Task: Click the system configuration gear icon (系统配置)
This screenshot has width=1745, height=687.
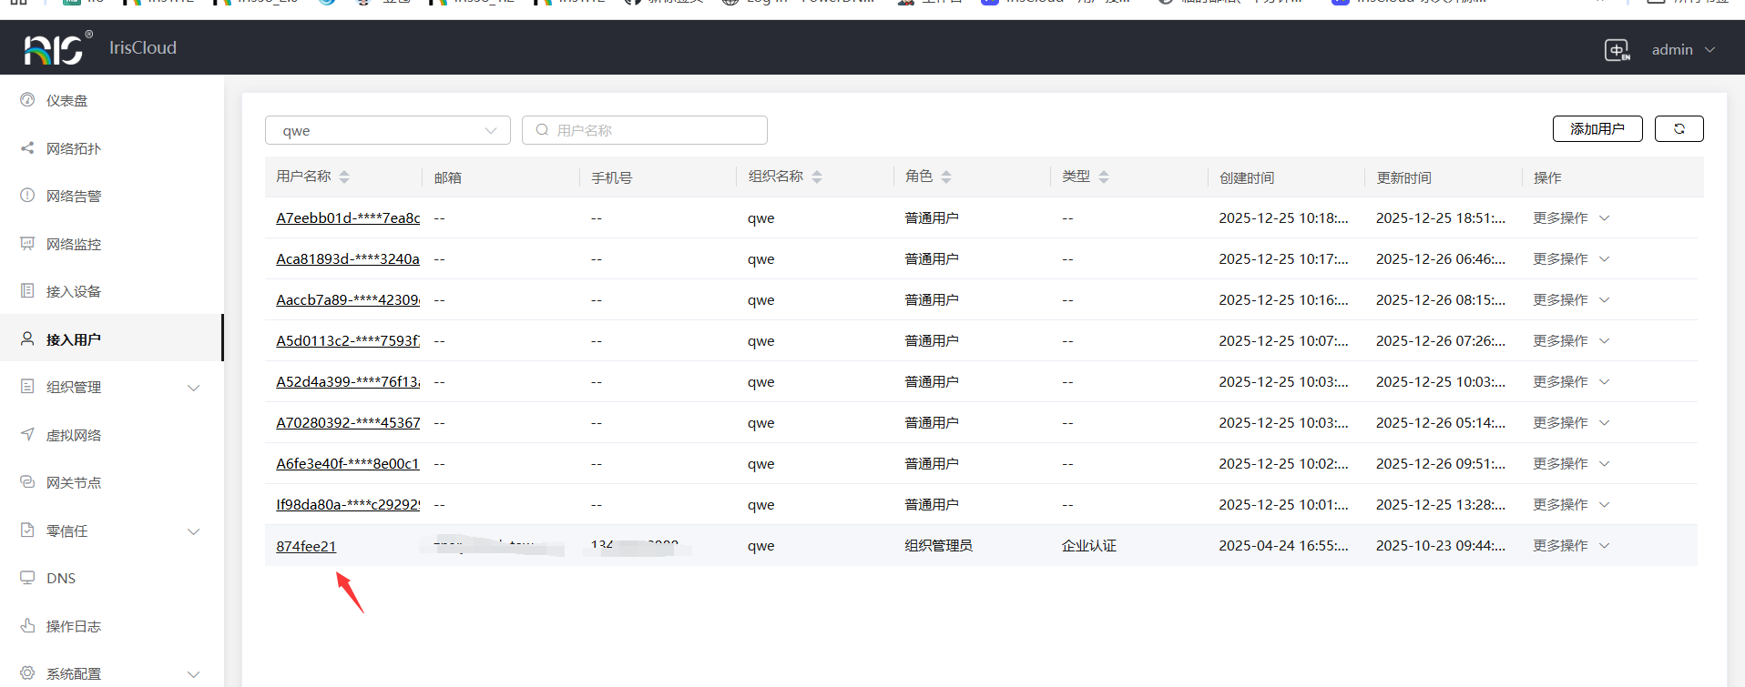Action: (27, 673)
